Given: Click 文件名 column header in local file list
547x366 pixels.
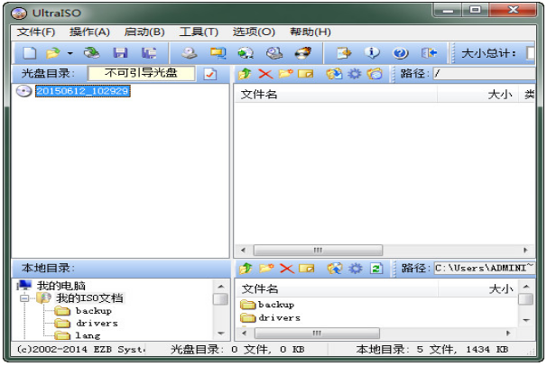Looking at the screenshot, I should 337,288.
